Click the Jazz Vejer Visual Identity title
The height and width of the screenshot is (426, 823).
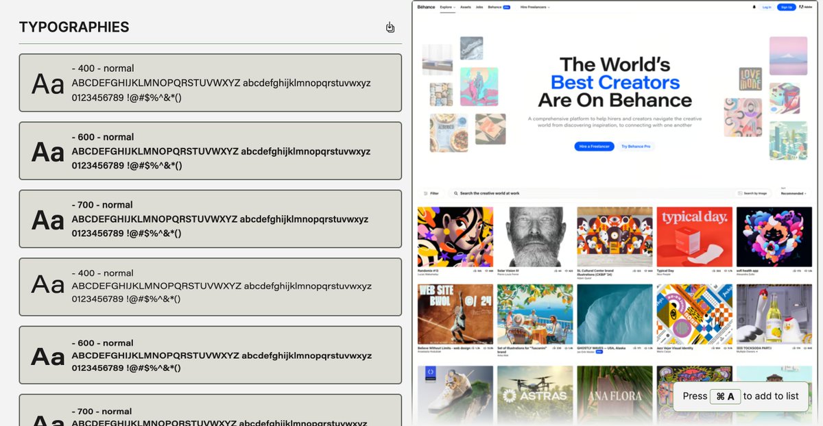pyautogui.click(x=676, y=349)
